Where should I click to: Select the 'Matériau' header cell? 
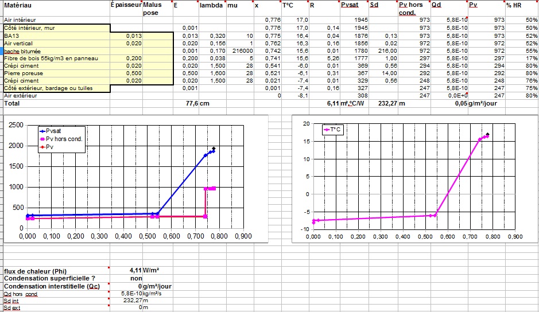pyautogui.click(x=57, y=9)
